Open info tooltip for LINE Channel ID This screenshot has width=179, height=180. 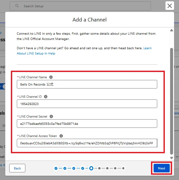click(x=46, y=97)
